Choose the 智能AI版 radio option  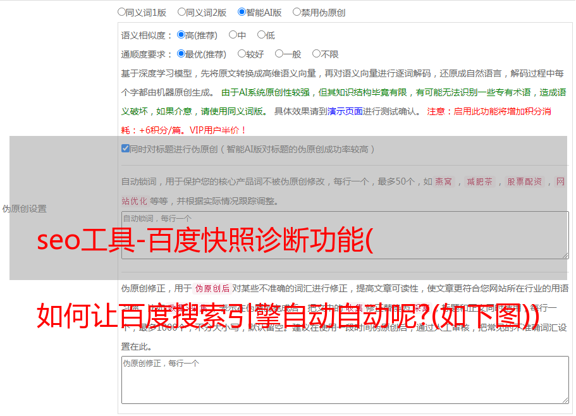(242, 12)
